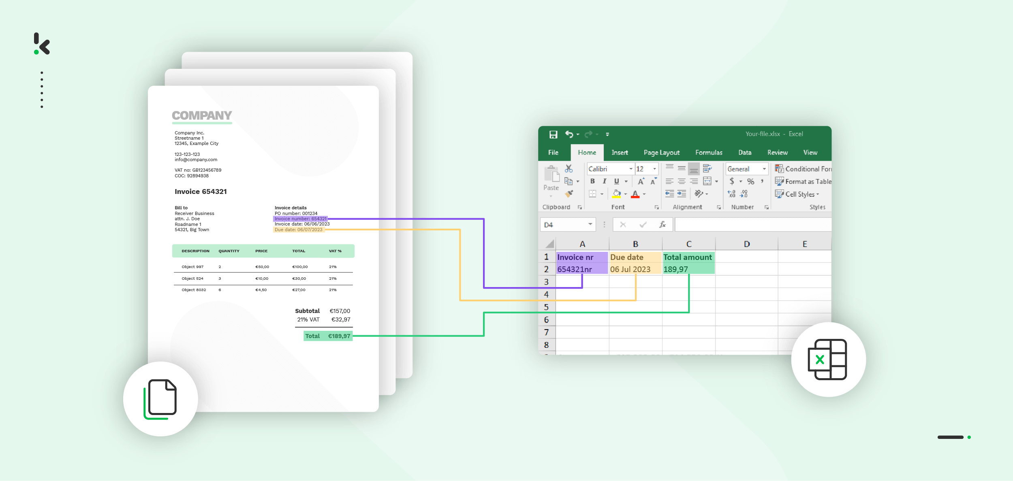
Task: Switch to the View tab
Action: [810, 153]
